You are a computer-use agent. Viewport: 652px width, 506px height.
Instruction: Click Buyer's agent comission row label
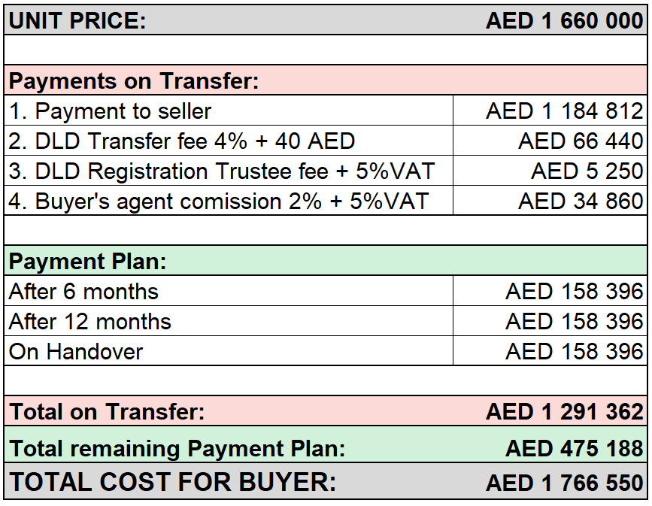pyautogui.click(x=219, y=201)
